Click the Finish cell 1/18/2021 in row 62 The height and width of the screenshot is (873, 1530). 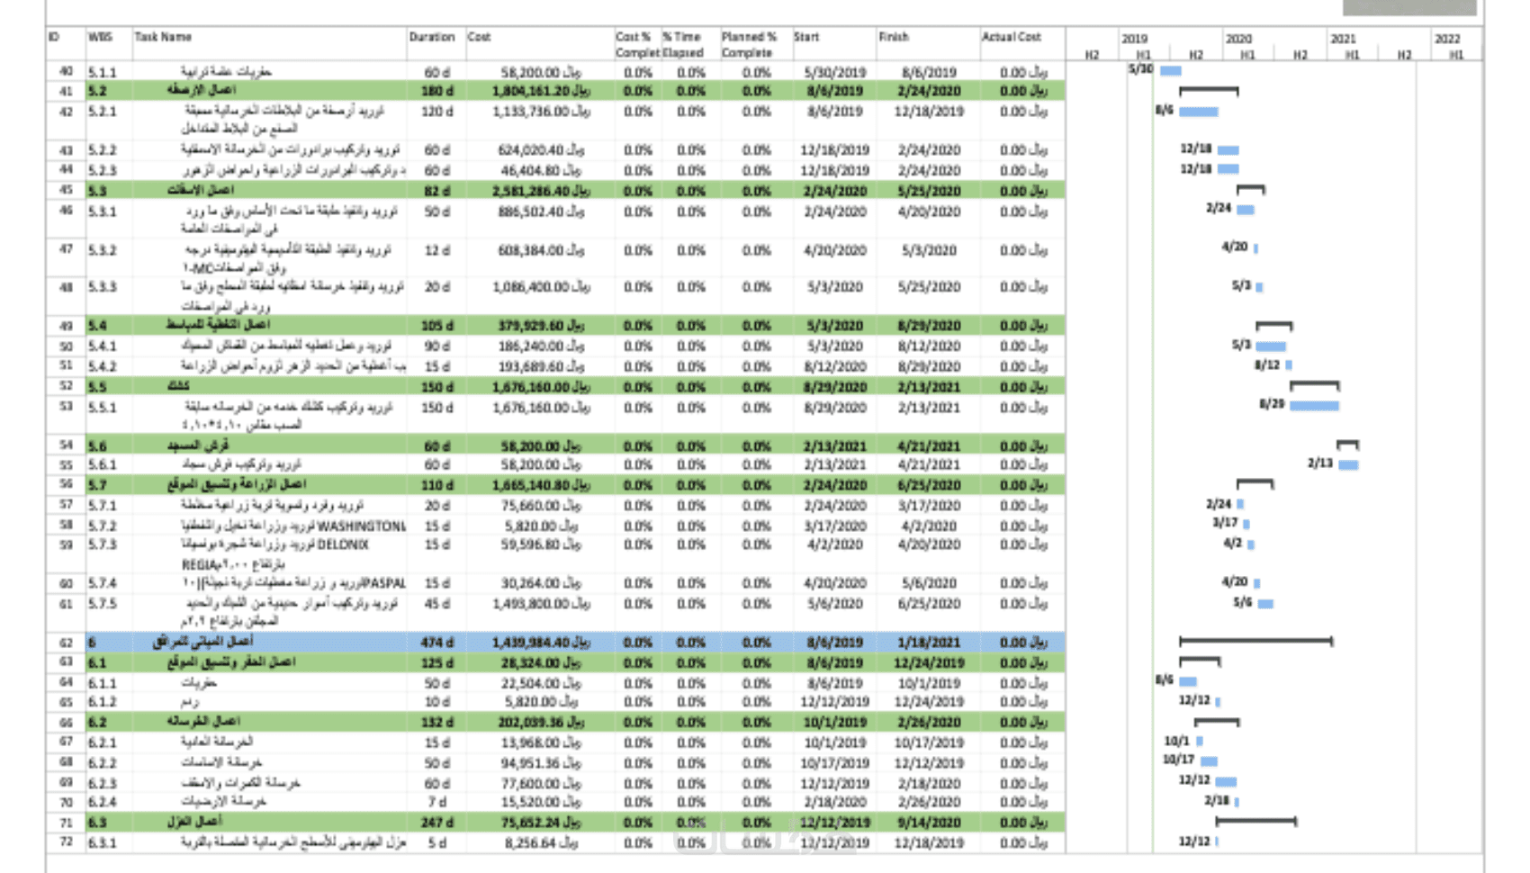(928, 643)
